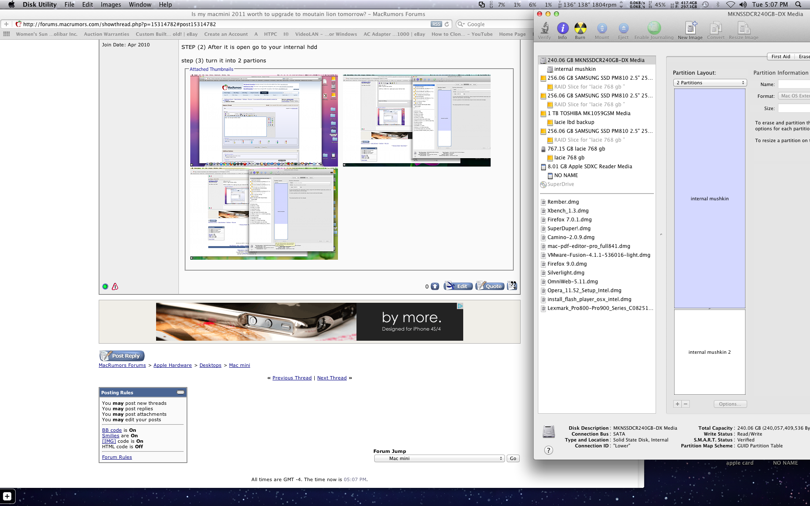Open the Next Thread link
The image size is (810, 506).
pos(332,378)
